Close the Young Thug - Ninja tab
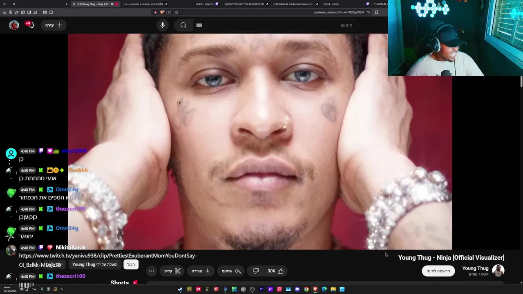Screen dimensions: 523x294 coord(74,4)
